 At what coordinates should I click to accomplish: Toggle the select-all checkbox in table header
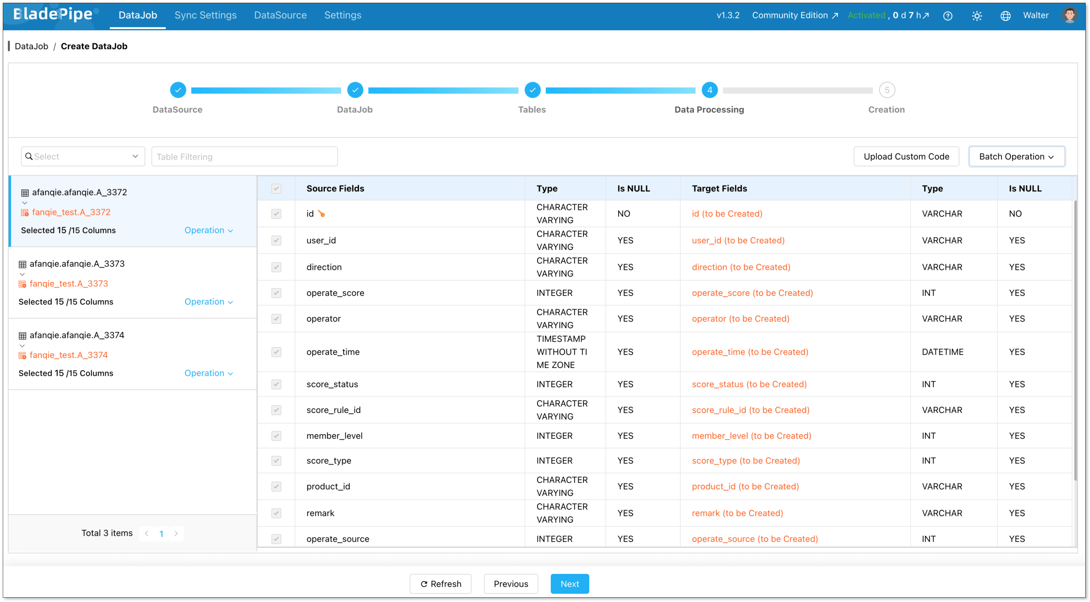(x=276, y=189)
